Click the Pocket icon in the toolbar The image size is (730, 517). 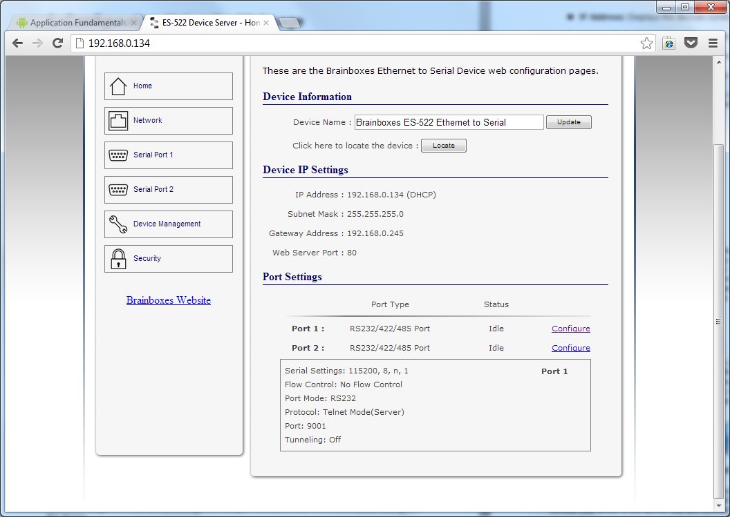click(691, 43)
